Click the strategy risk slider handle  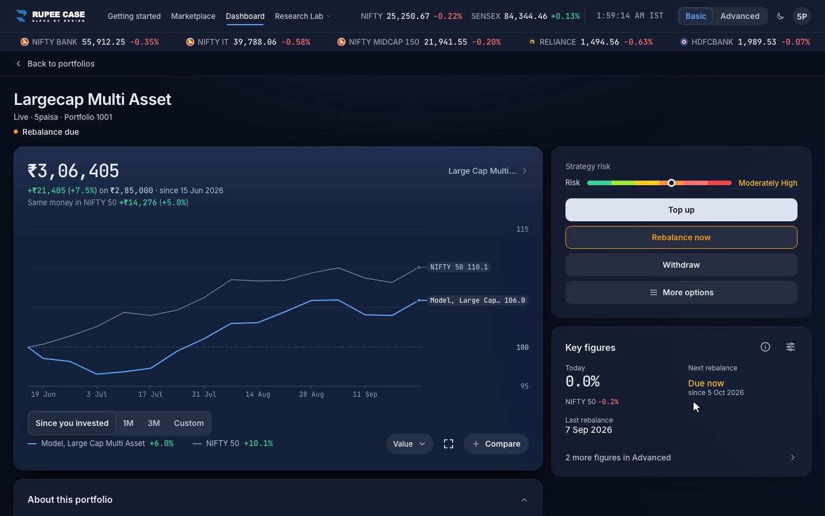pos(671,183)
